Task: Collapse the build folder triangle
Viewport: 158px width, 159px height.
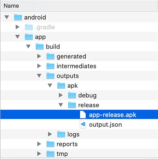Action: point(28,47)
